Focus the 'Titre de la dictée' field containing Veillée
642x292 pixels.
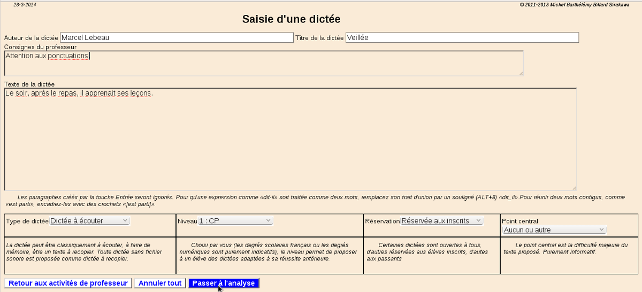point(462,38)
